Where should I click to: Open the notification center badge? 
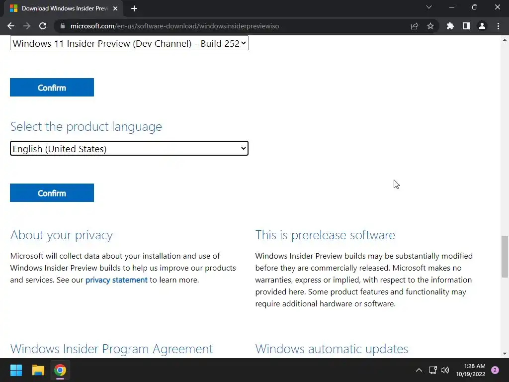(x=495, y=370)
